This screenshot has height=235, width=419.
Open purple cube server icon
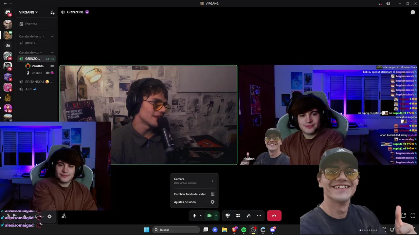coord(8,77)
